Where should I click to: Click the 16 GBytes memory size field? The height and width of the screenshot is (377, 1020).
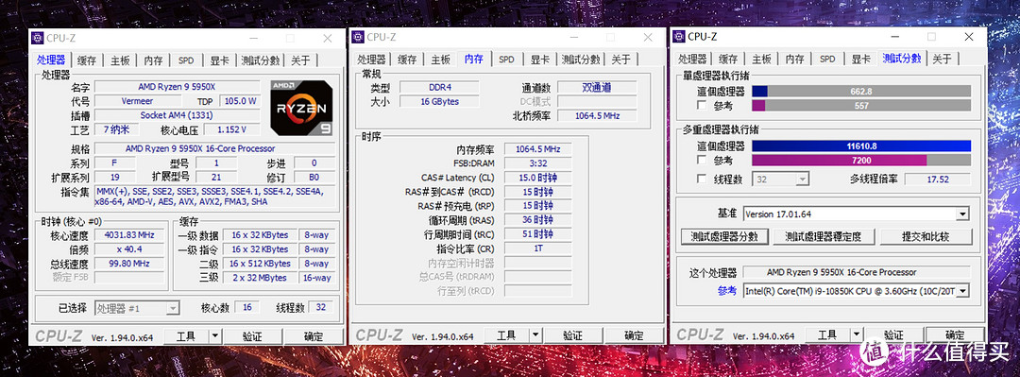tap(439, 102)
